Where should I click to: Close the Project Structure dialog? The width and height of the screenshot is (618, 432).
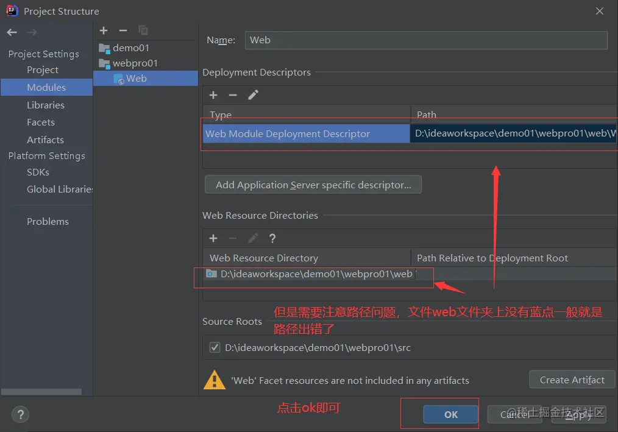pos(600,11)
